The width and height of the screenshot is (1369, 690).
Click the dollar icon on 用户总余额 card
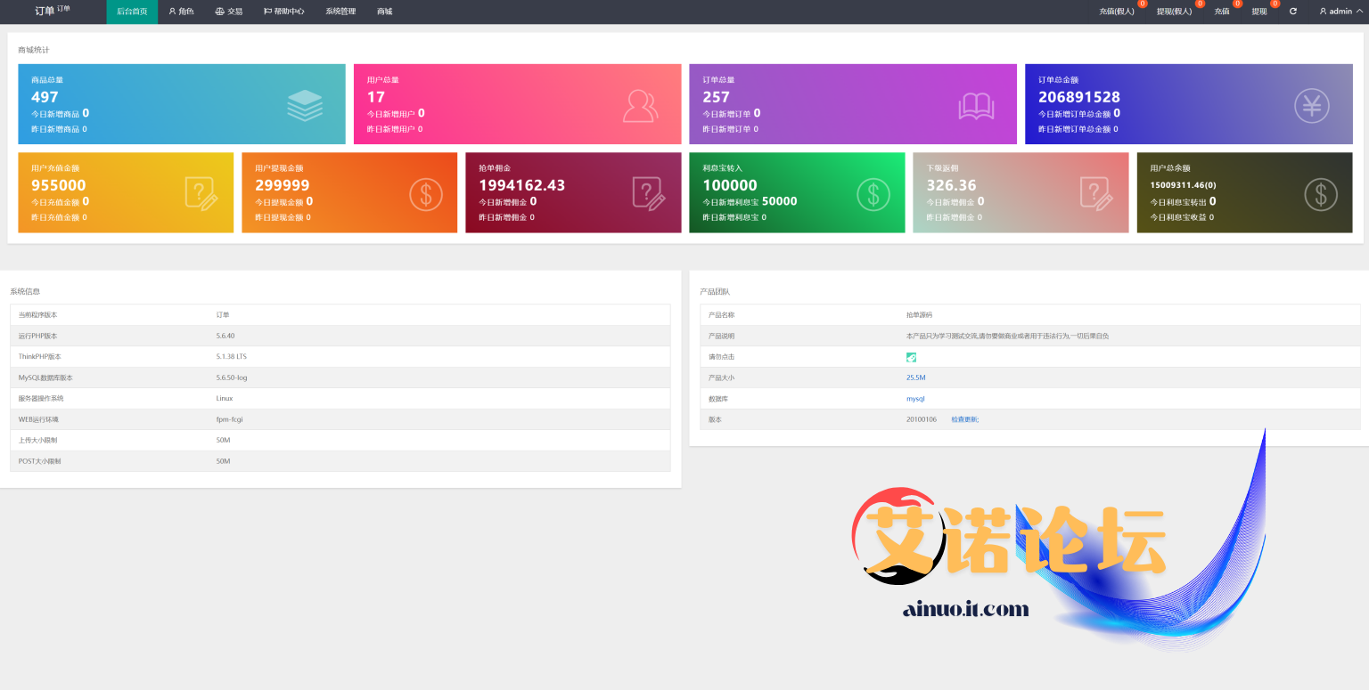click(x=1321, y=195)
